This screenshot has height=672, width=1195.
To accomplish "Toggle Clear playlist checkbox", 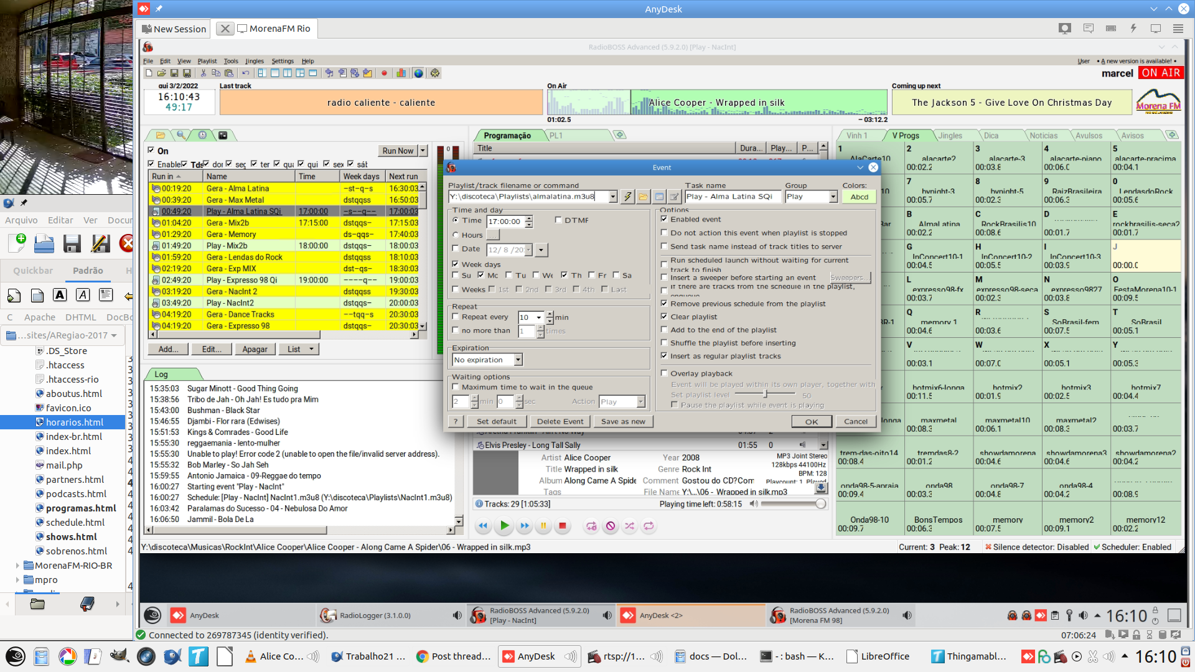I will click(x=664, y=317).
